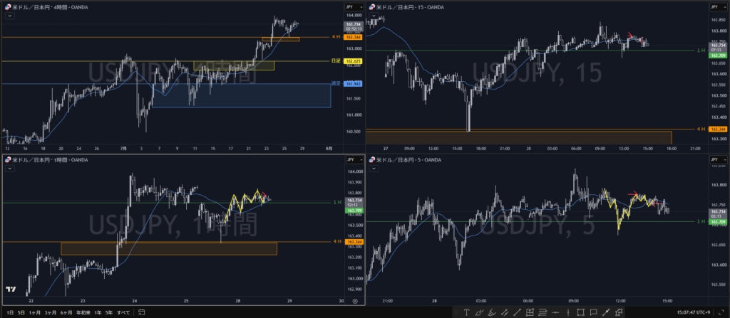The image size is (730, 318).
Task: Set date range to 1年
Action: 98,312
